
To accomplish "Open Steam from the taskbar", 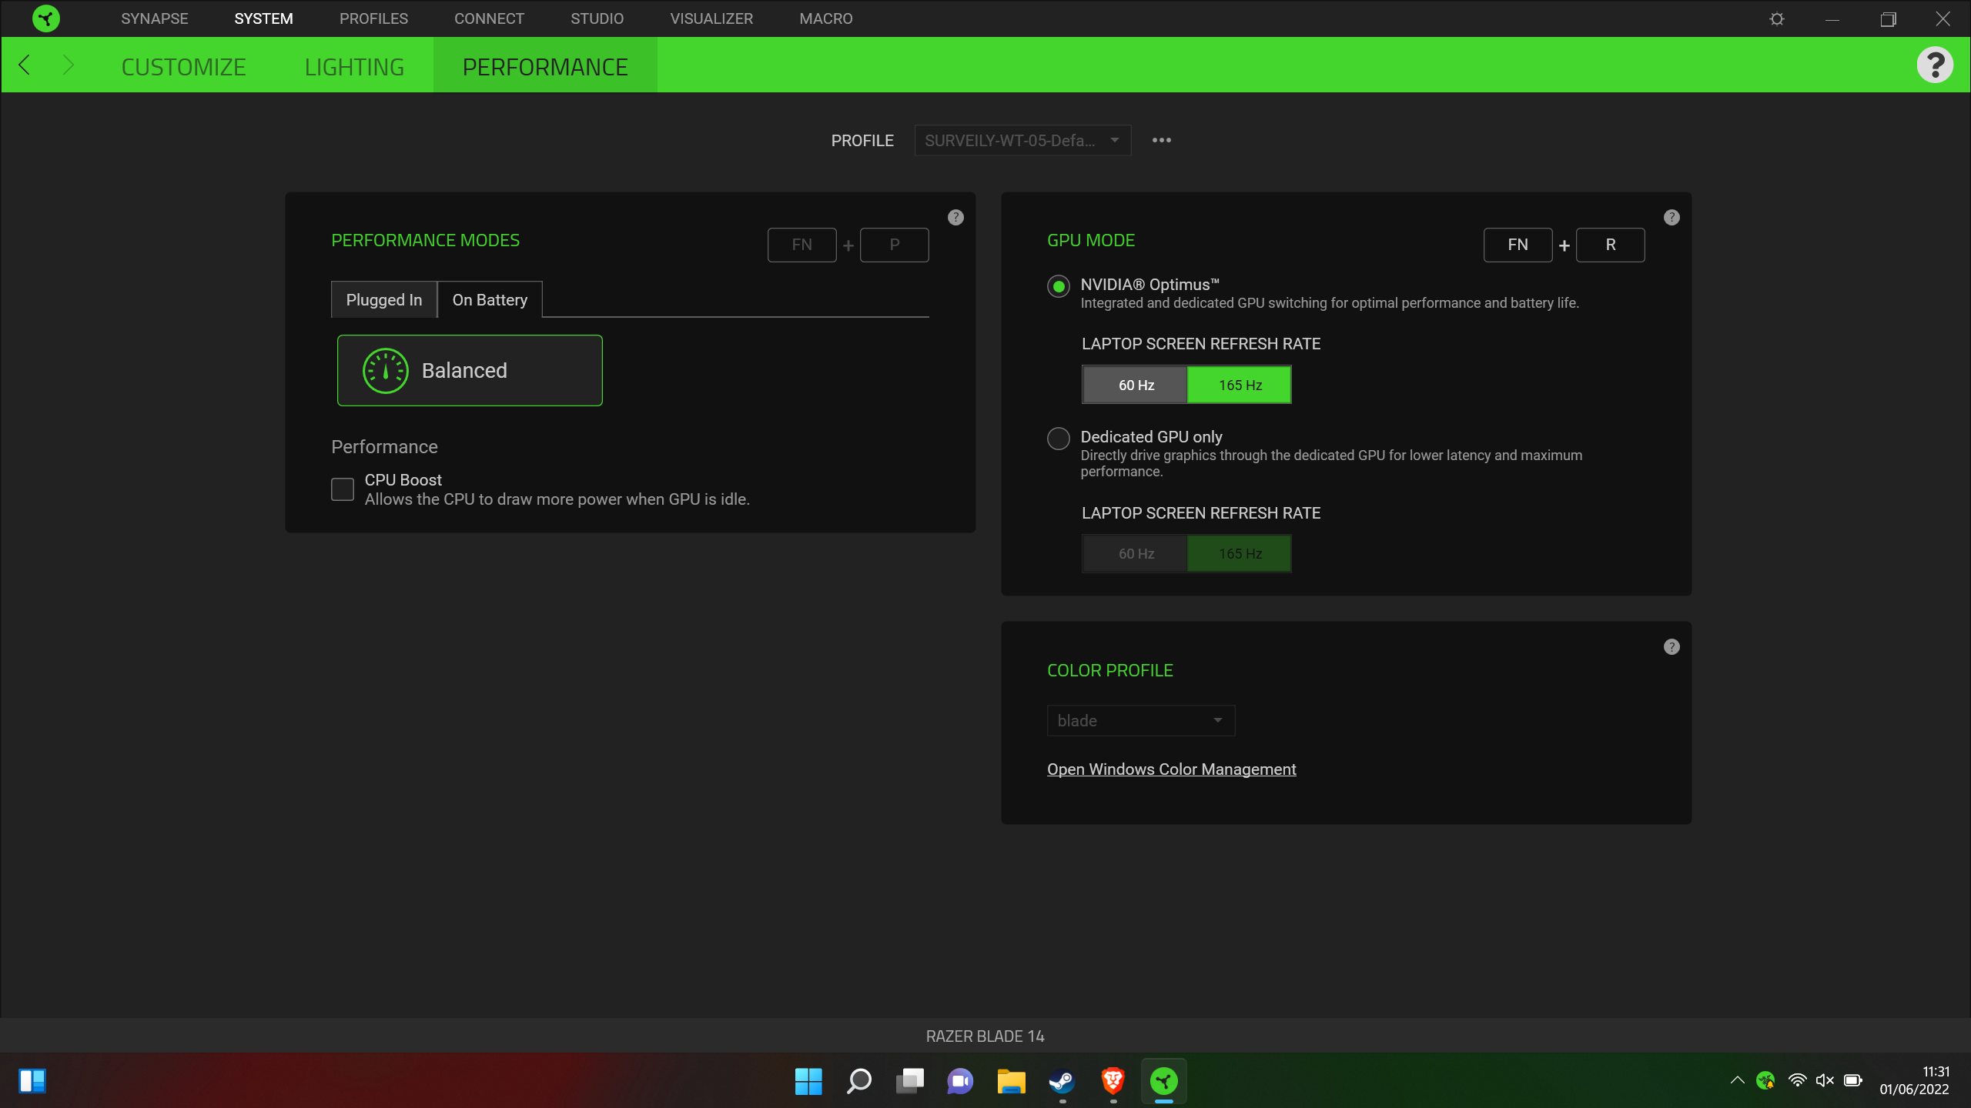I will click(x=1061, y=1081).
